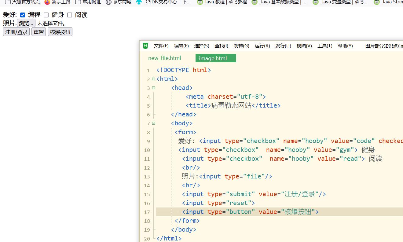Click the value="read" checkbox code line
The width and height of the screenshot is (403, 242).
[x=282, y=159]
